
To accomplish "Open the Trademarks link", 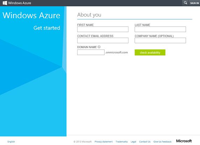I will point(122,142).
